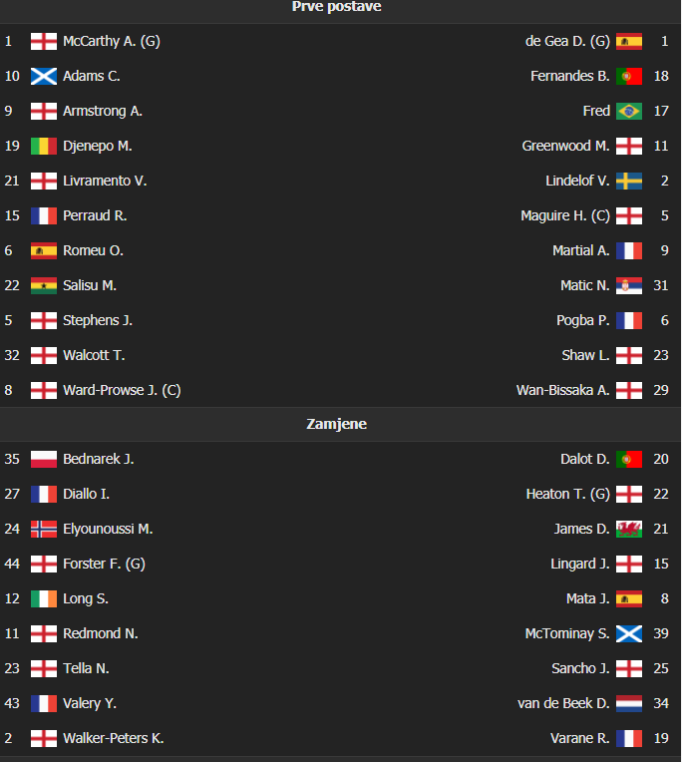This screenshot has width=682, height=762.
Task: Open Maguire H. (C) player profile
Action: point(565,215)
